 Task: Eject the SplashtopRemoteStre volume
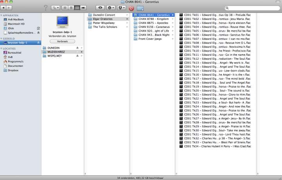click(x=38, y=33)
